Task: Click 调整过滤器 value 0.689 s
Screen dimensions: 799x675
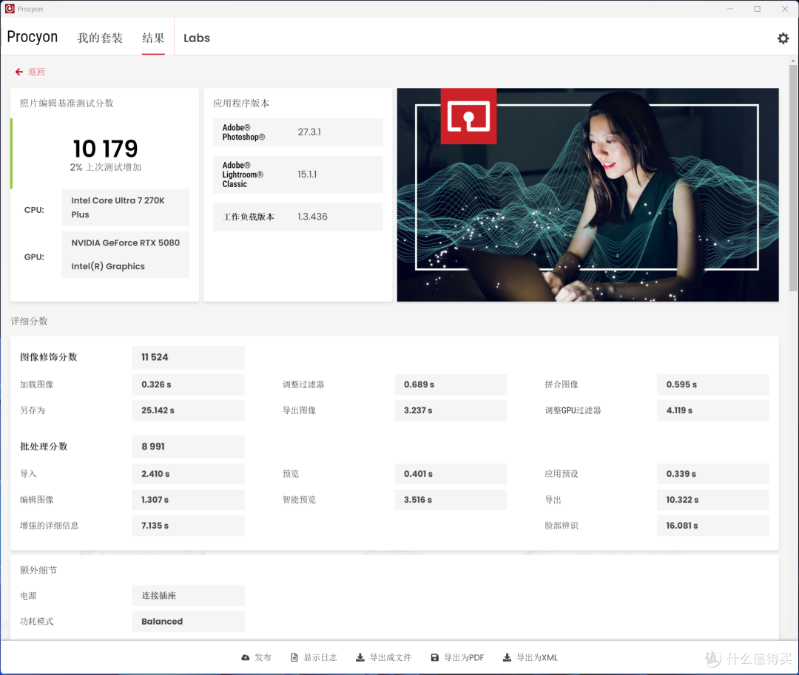Action: pos(451,384)
